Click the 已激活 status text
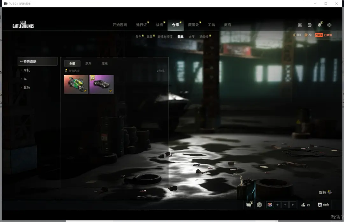This screenshot has width=344, height=222. point(328,35)
